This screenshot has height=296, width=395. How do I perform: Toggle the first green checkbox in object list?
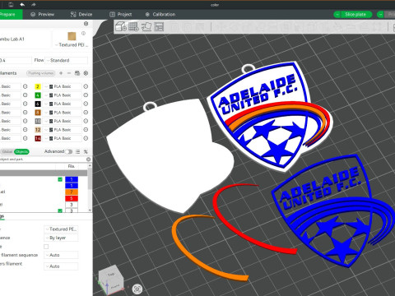(x=60, y=179)
